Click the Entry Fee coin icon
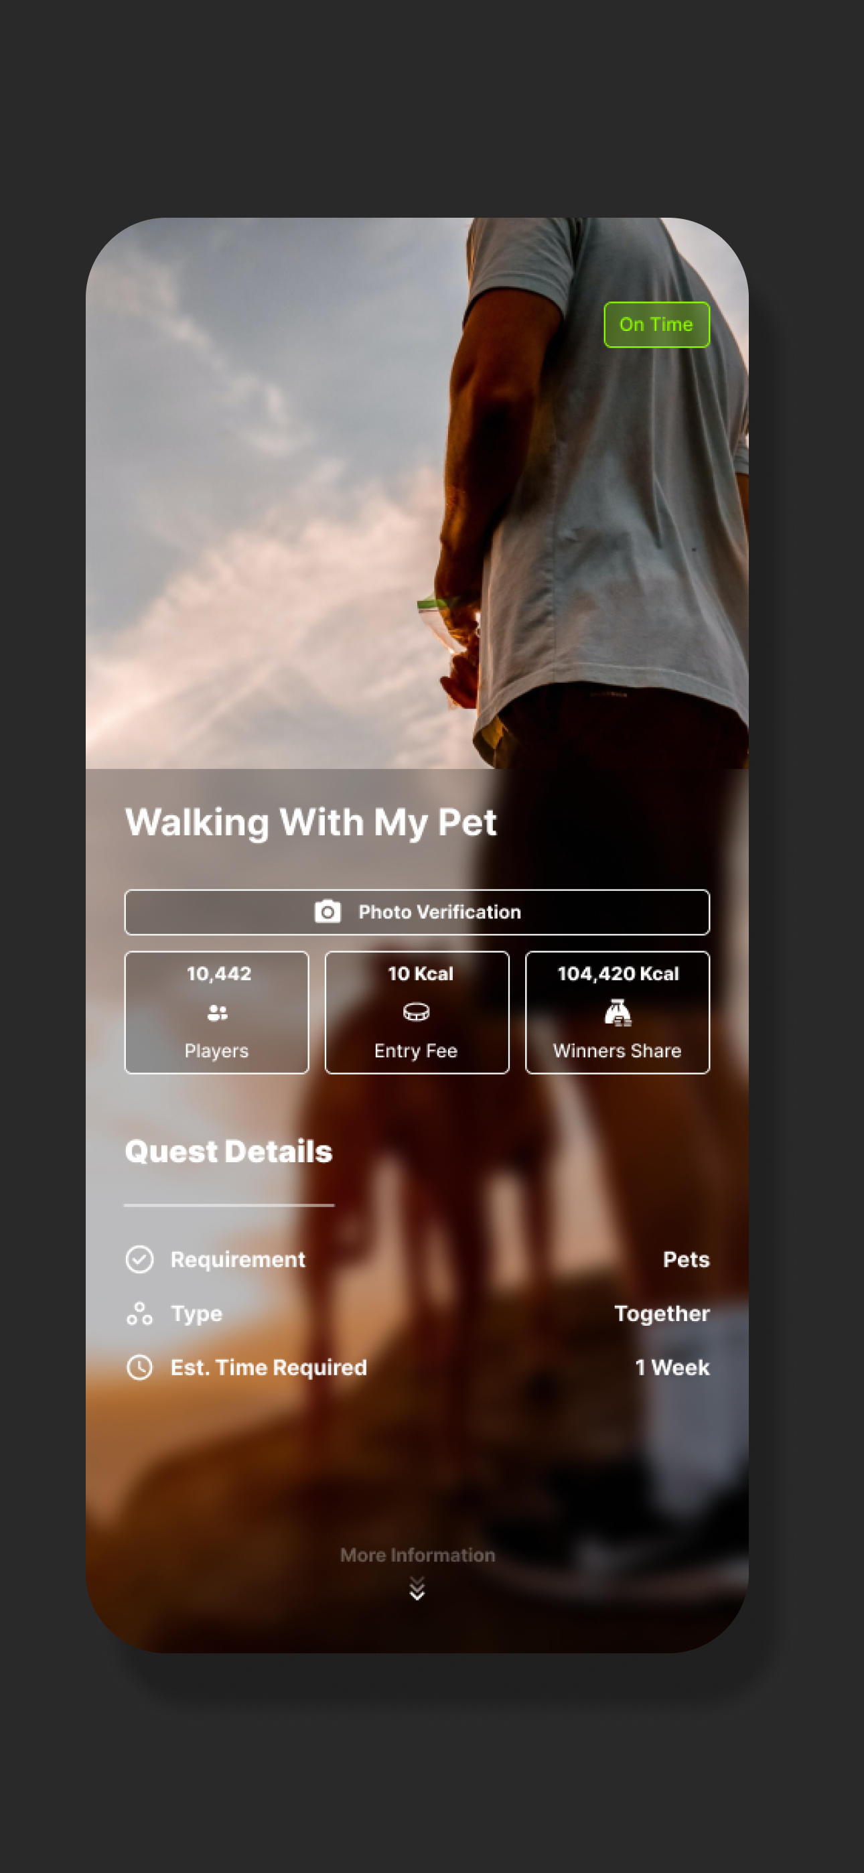The height and width of the screenshot is (1873, 864). (x=416, y=1012)
